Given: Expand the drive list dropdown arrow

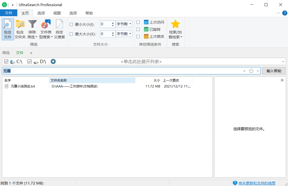Looking at the screenshot, I should click(283, 61).
